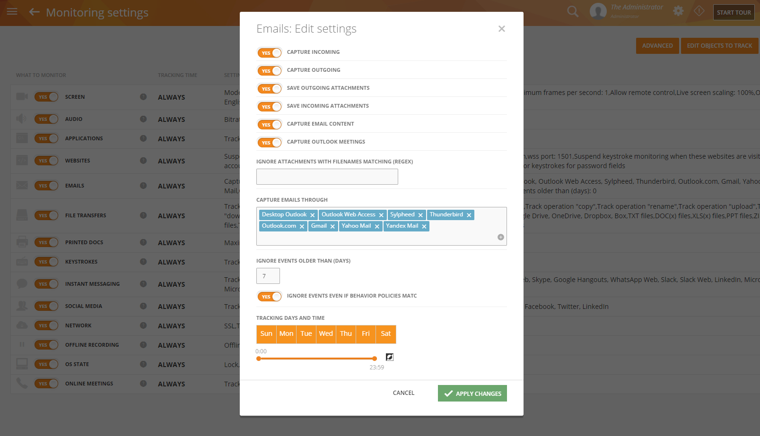Remove Gmail tag

coord(332,226)
